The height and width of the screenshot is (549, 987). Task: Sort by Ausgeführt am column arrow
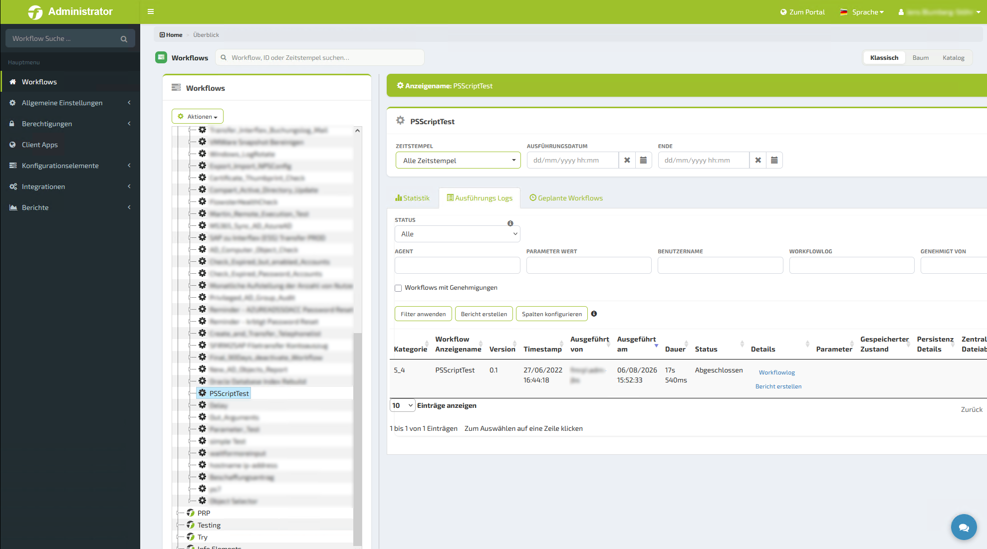coord(657,345)
